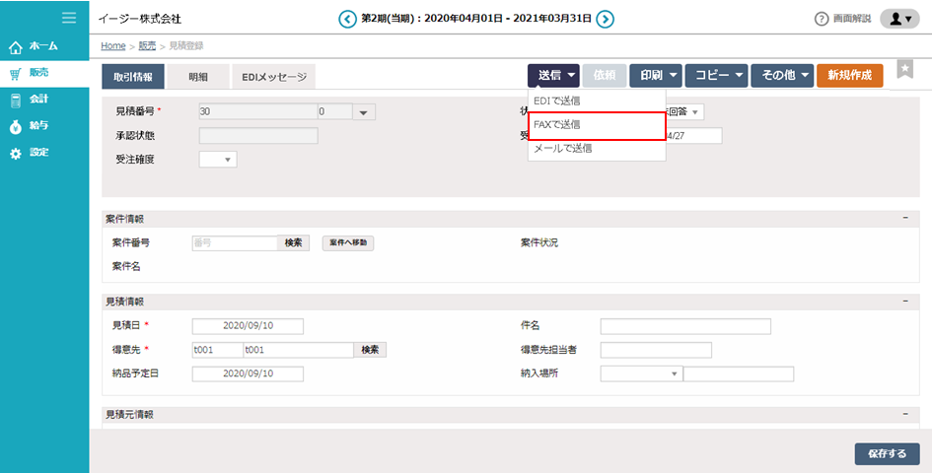Go to previous fiscal period arrow

coord(347,19)
